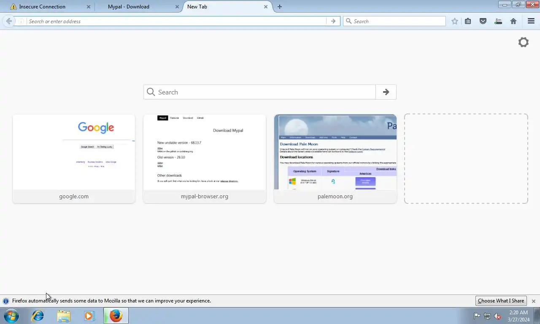This screenshot has width=540, height=324.
Task: Open the Windows Start menu
Action: [11, 316]
